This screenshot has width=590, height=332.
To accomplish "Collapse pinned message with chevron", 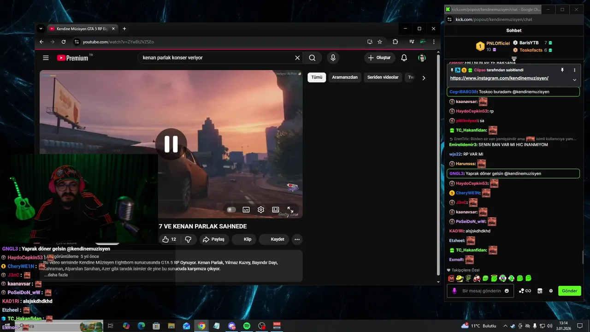I will [574, 80].
